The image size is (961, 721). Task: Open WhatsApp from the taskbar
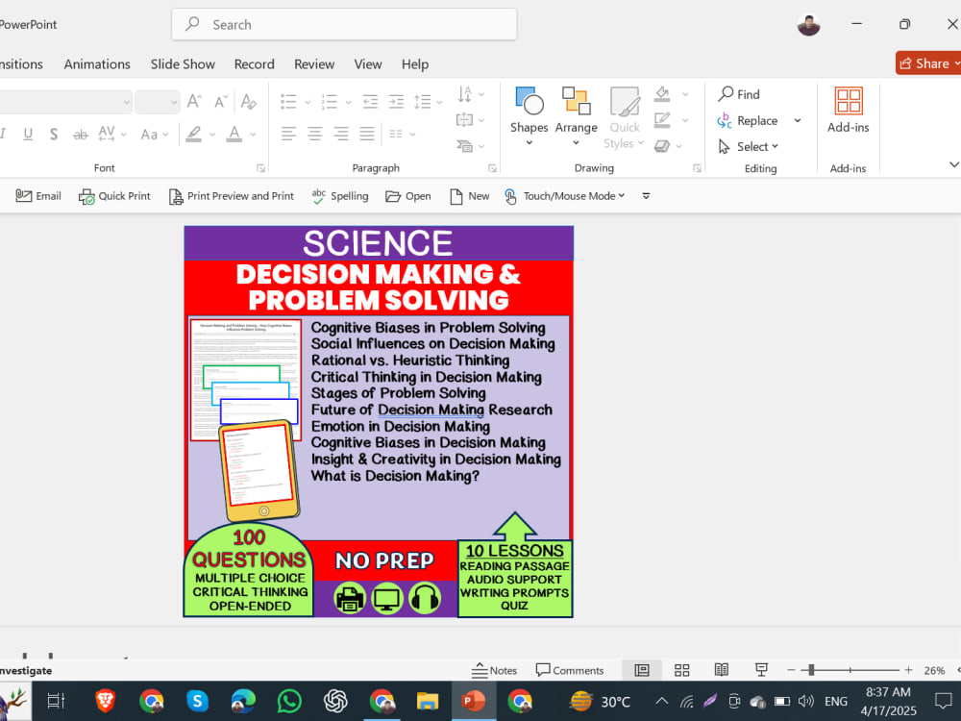pos(289,701)
